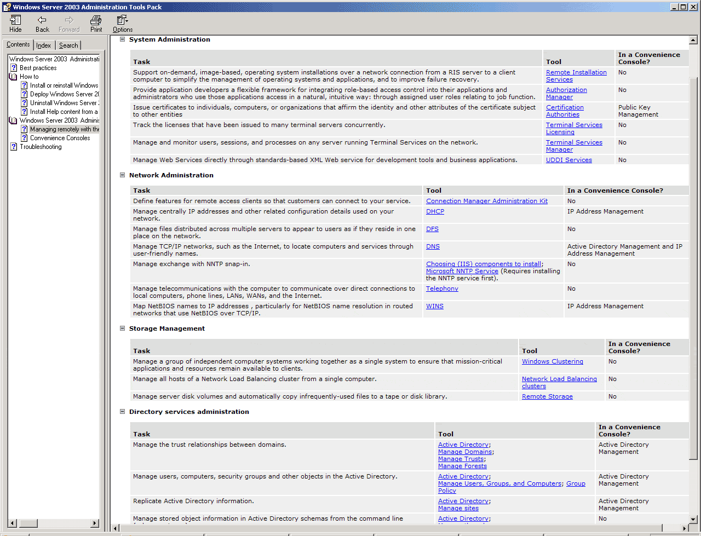Follow the Telephony link
Screen dimensions: 701x536
443,289
